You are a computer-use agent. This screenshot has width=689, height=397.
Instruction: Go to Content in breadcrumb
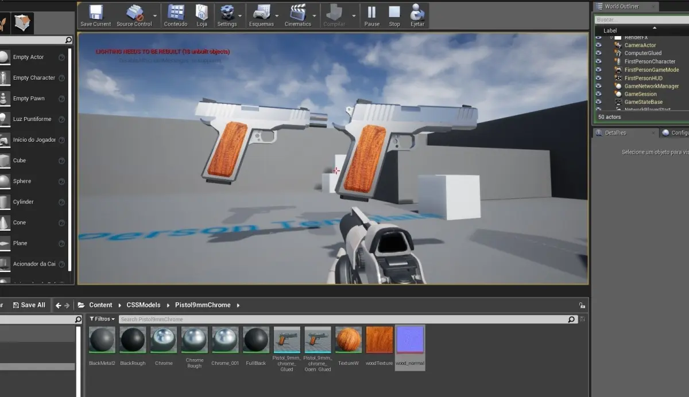point(100,305)
